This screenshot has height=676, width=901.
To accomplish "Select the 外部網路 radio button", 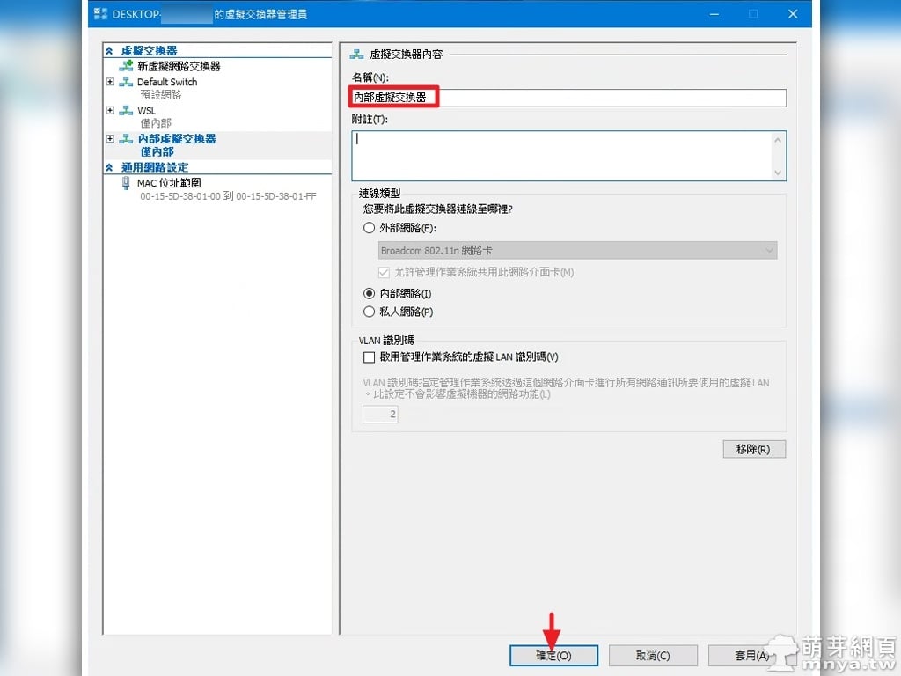I will coord(370,228).
